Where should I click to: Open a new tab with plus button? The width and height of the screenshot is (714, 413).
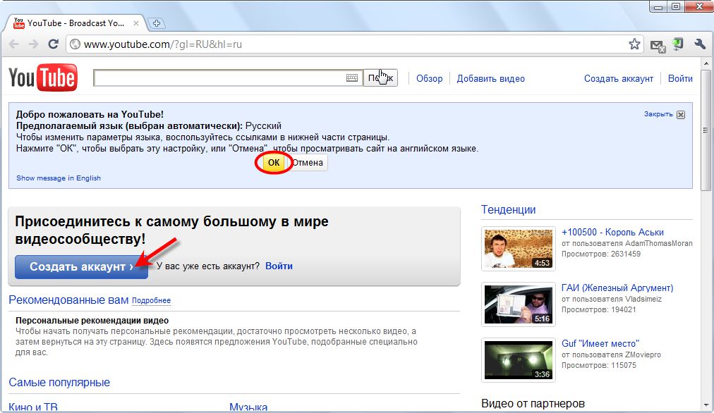coord(157,23)
